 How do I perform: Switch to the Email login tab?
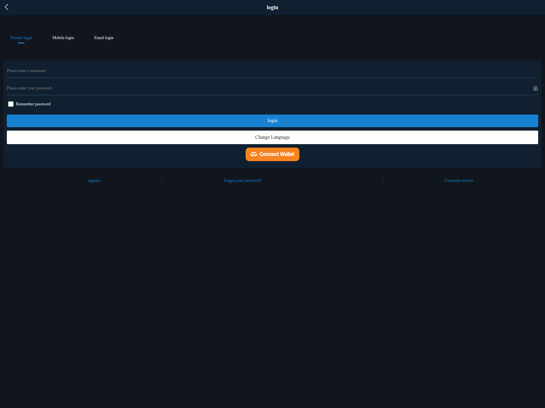(104, 38)
